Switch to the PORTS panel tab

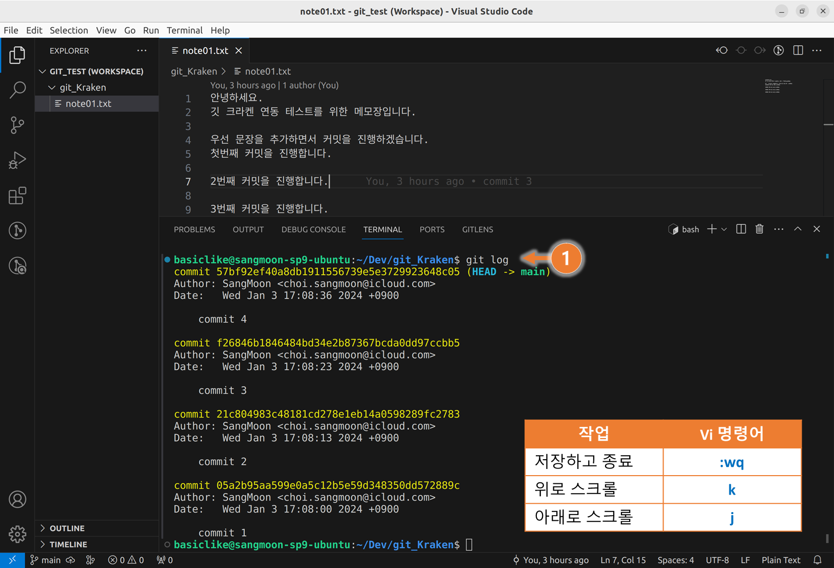[432, 229]
